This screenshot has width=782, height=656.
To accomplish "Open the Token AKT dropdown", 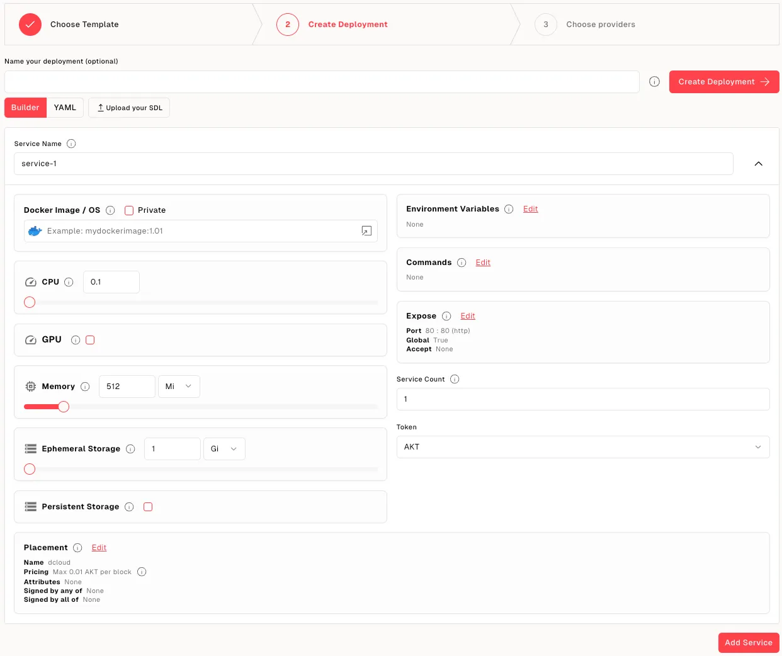I will point(582,447).
